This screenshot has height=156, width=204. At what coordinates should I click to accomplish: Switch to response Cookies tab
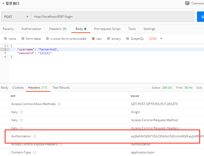click(x=18, y=88)
